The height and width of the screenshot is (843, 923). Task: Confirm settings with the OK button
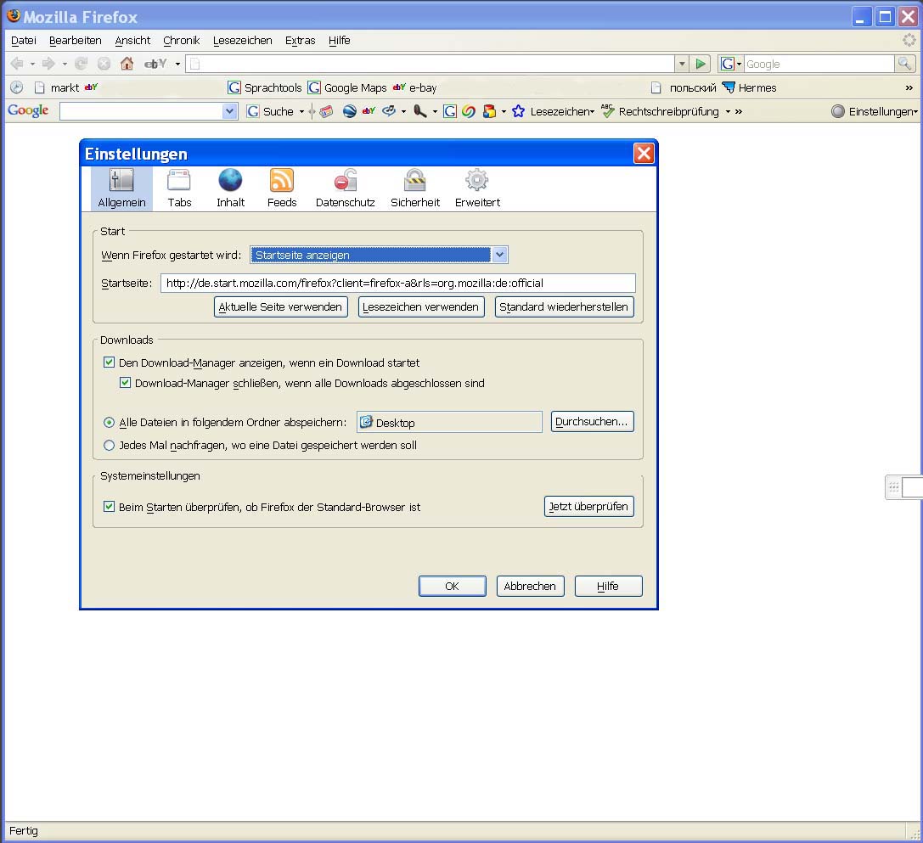point(452,586)
